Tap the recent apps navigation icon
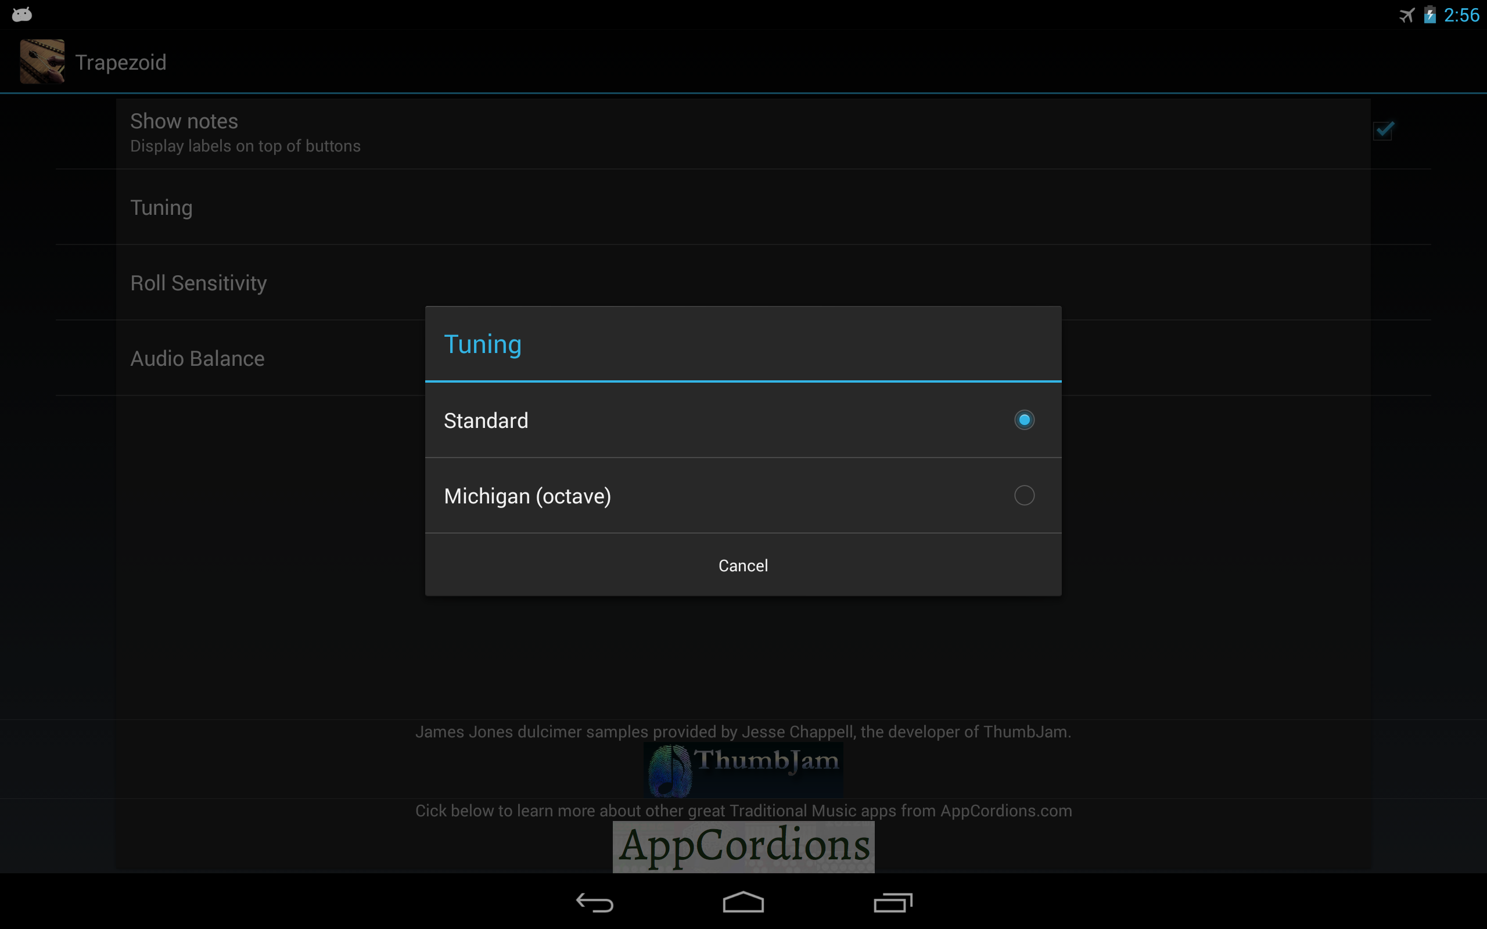Screen dimensions: 1487x929 (x=893, y=902)
